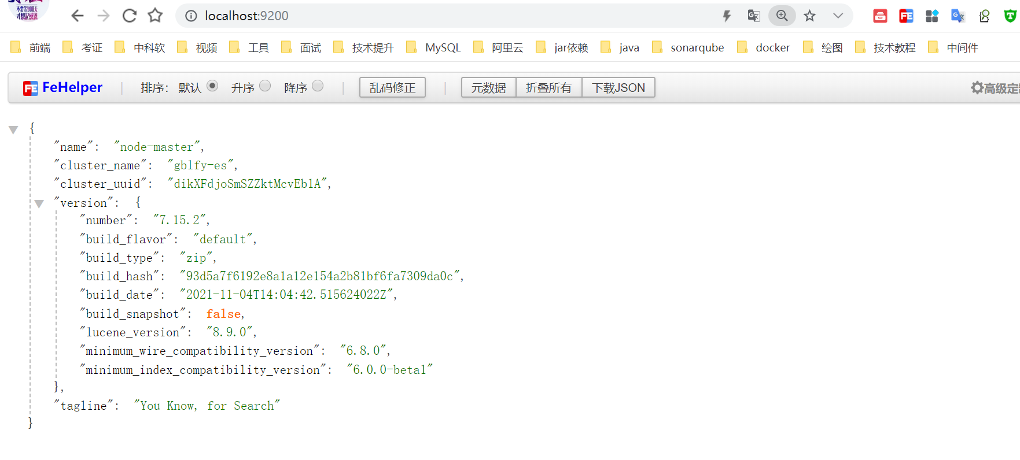Open the 技术提升 bookmark folder
The height and width of the screenshot is (460, 1020).
[x=364, y=47]
